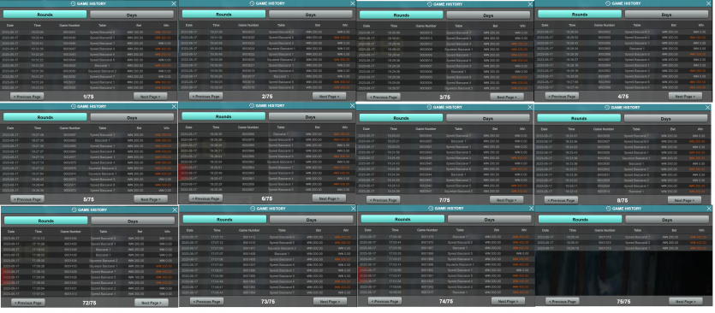The image size is (715, 313).
Task: Select the Days tab in the 75/75 panel
Action: pyautogui.click(x=667, y=219)
